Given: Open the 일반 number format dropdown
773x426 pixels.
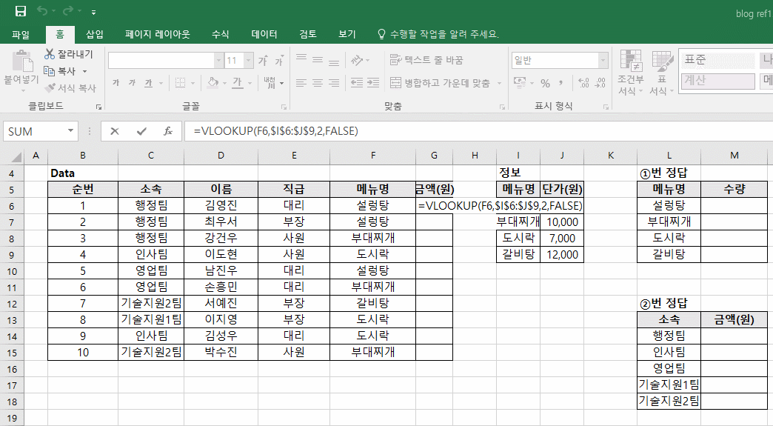Looking at the screenshot, I should point(603,61).
